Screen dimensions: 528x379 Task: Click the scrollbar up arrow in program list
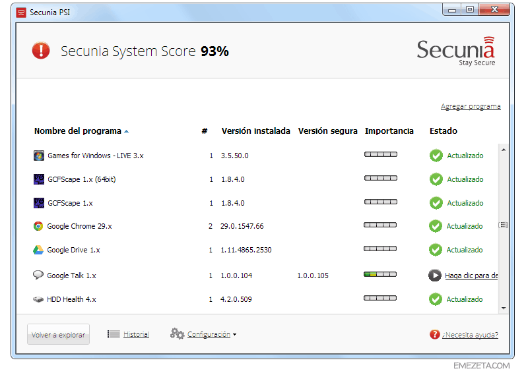tap(504, 150)
